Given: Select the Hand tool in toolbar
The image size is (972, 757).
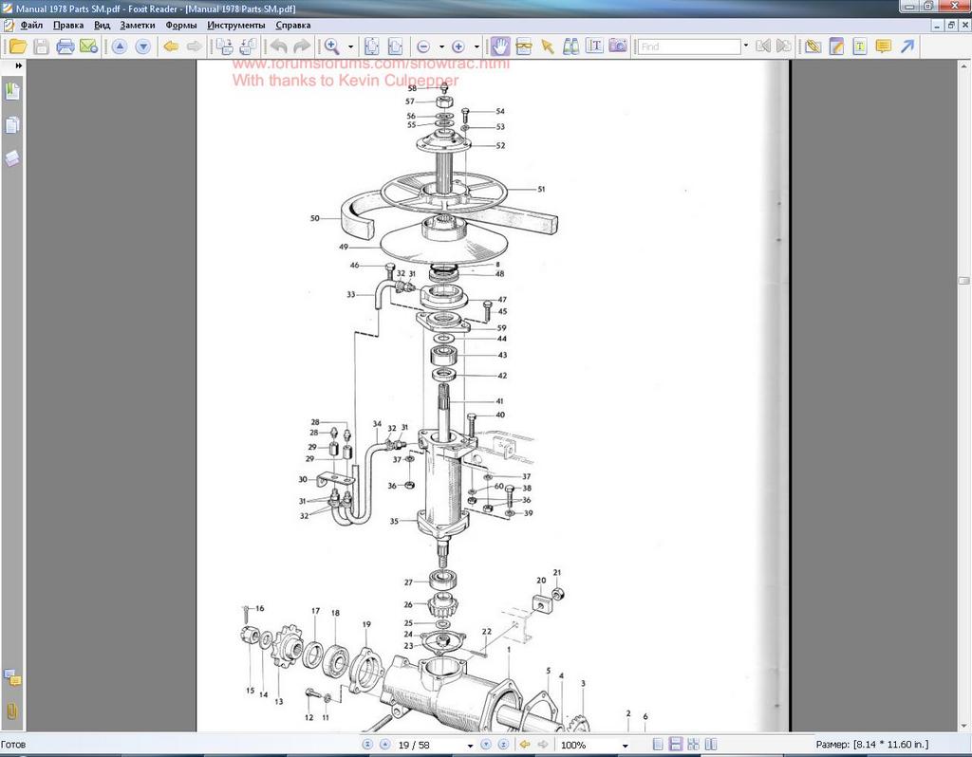Looking at the screenshot, I should [x=500, y=46].
